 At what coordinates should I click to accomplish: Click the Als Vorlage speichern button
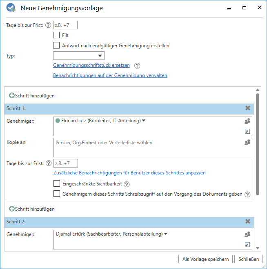(206, 259)
